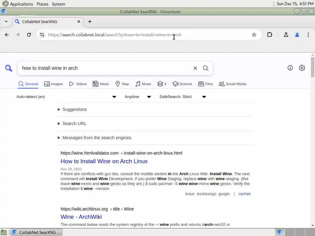Reload the current page
This screenshot has width=315, height=236.
pos(29,35)
